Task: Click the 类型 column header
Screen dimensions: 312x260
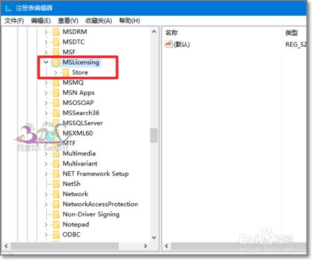Action: click(291, 33)
